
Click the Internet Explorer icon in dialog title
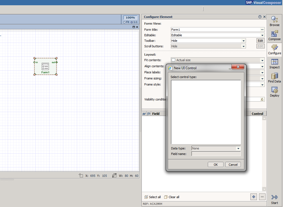[x=170, y=68]
